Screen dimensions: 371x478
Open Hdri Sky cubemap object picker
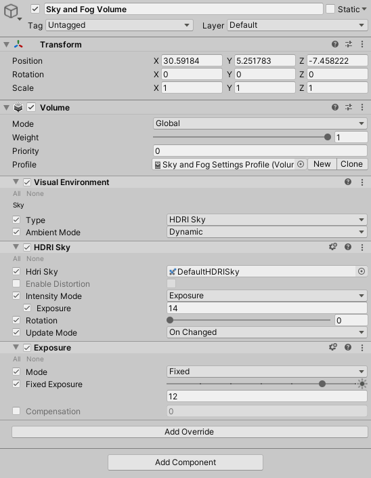coord(362,271)
